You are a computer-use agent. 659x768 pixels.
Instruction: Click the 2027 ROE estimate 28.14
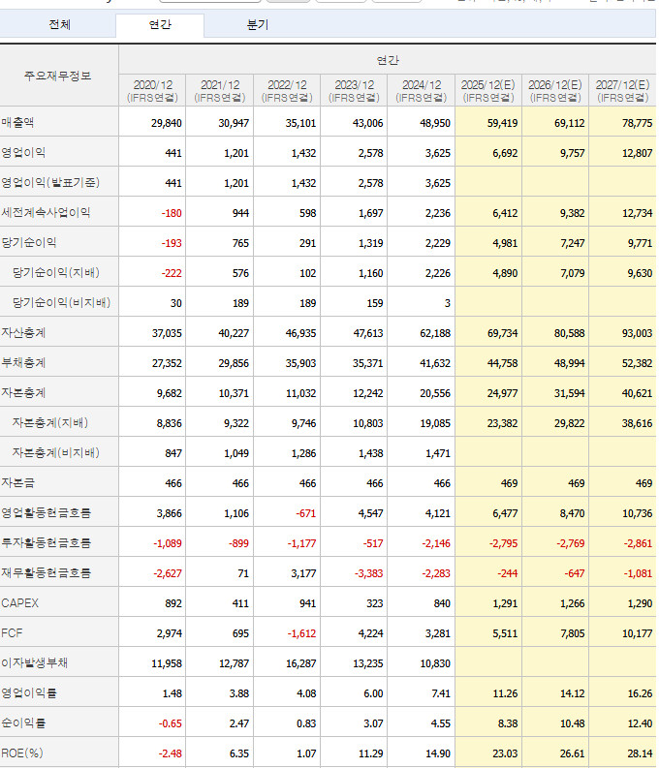(640, 753)
